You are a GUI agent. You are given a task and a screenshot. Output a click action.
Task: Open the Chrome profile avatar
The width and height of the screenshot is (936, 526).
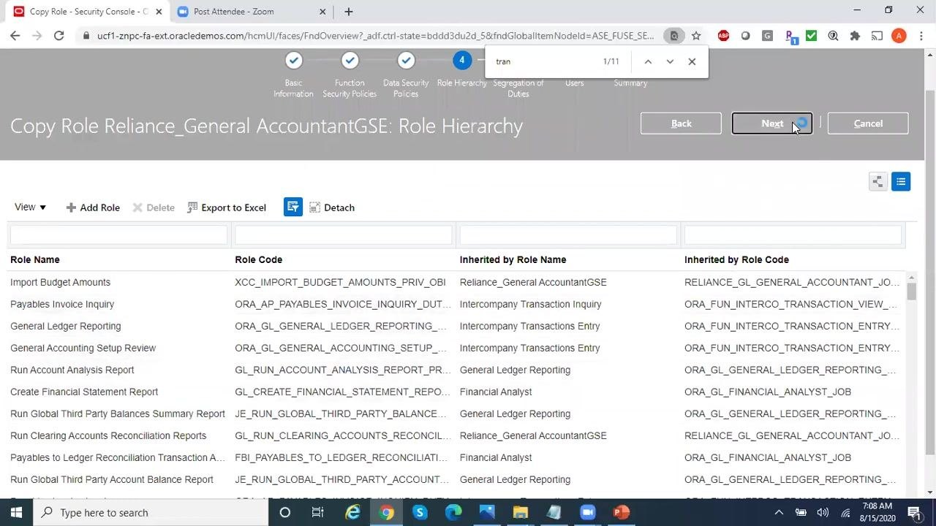899,36
